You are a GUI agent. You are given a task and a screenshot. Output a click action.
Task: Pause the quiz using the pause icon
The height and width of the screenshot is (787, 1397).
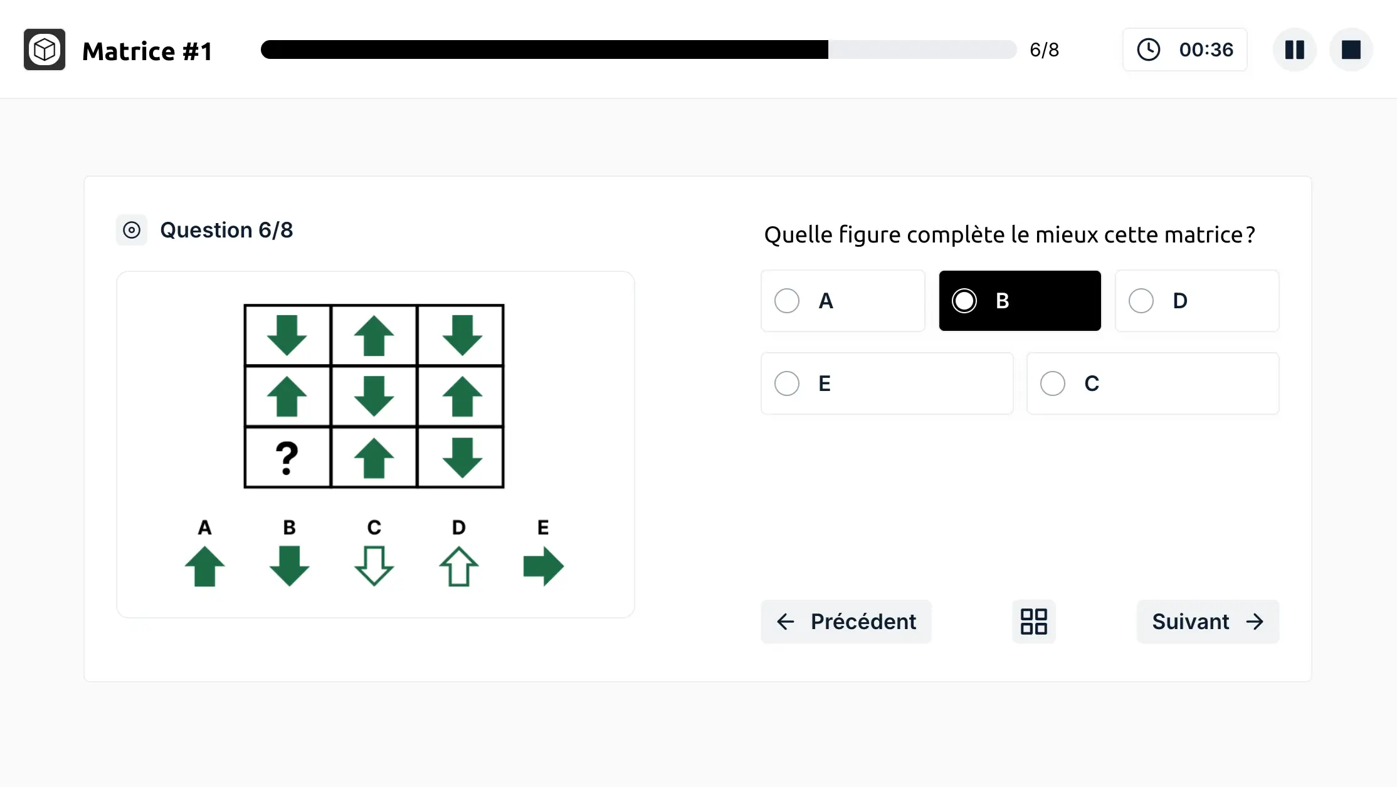tap(1294, 50)
